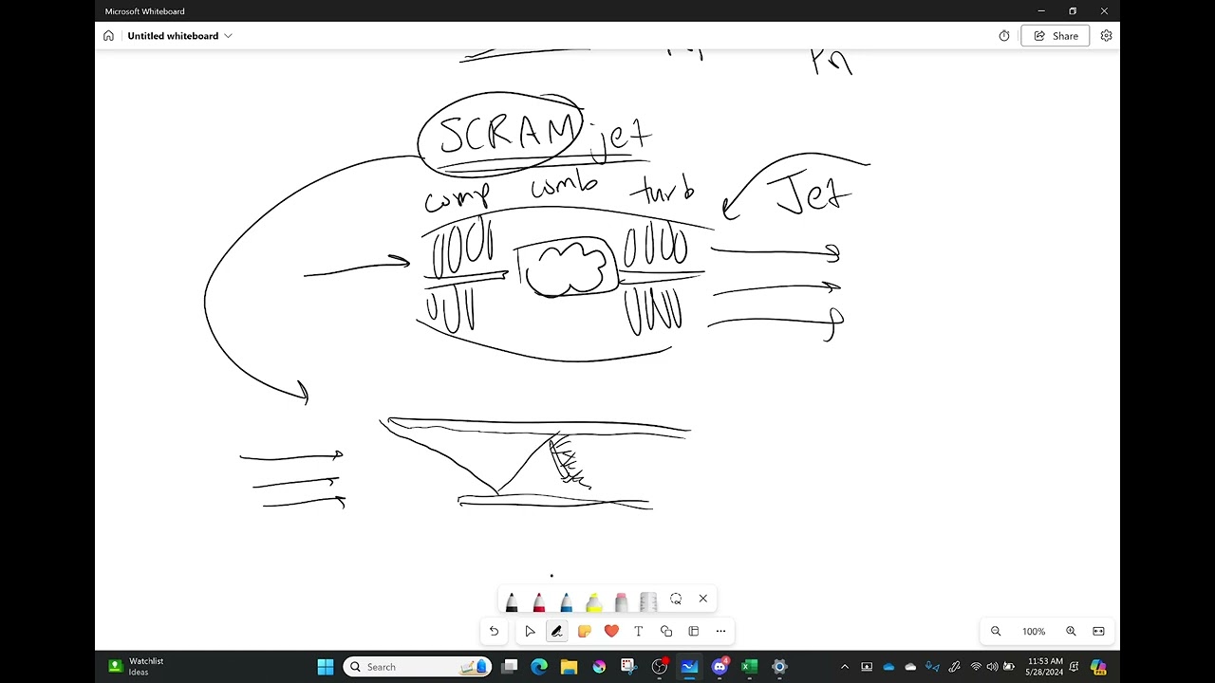
Task: Toggle the inking pen mode
Action: [557, 631]
